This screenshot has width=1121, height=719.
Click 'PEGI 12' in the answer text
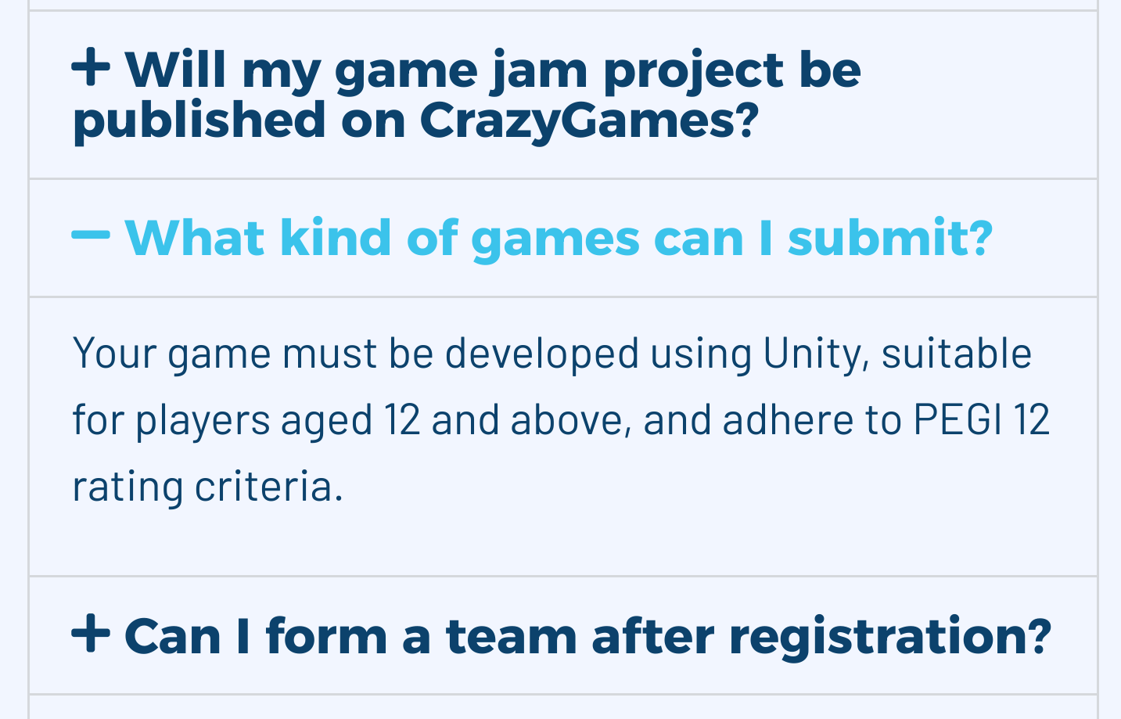coord(982,420)
